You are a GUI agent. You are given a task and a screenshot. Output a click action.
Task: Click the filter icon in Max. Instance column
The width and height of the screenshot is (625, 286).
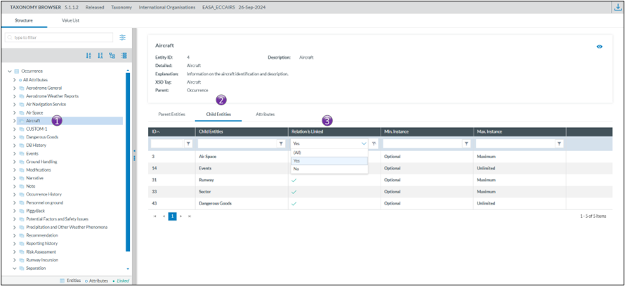(x=559, y=143)
